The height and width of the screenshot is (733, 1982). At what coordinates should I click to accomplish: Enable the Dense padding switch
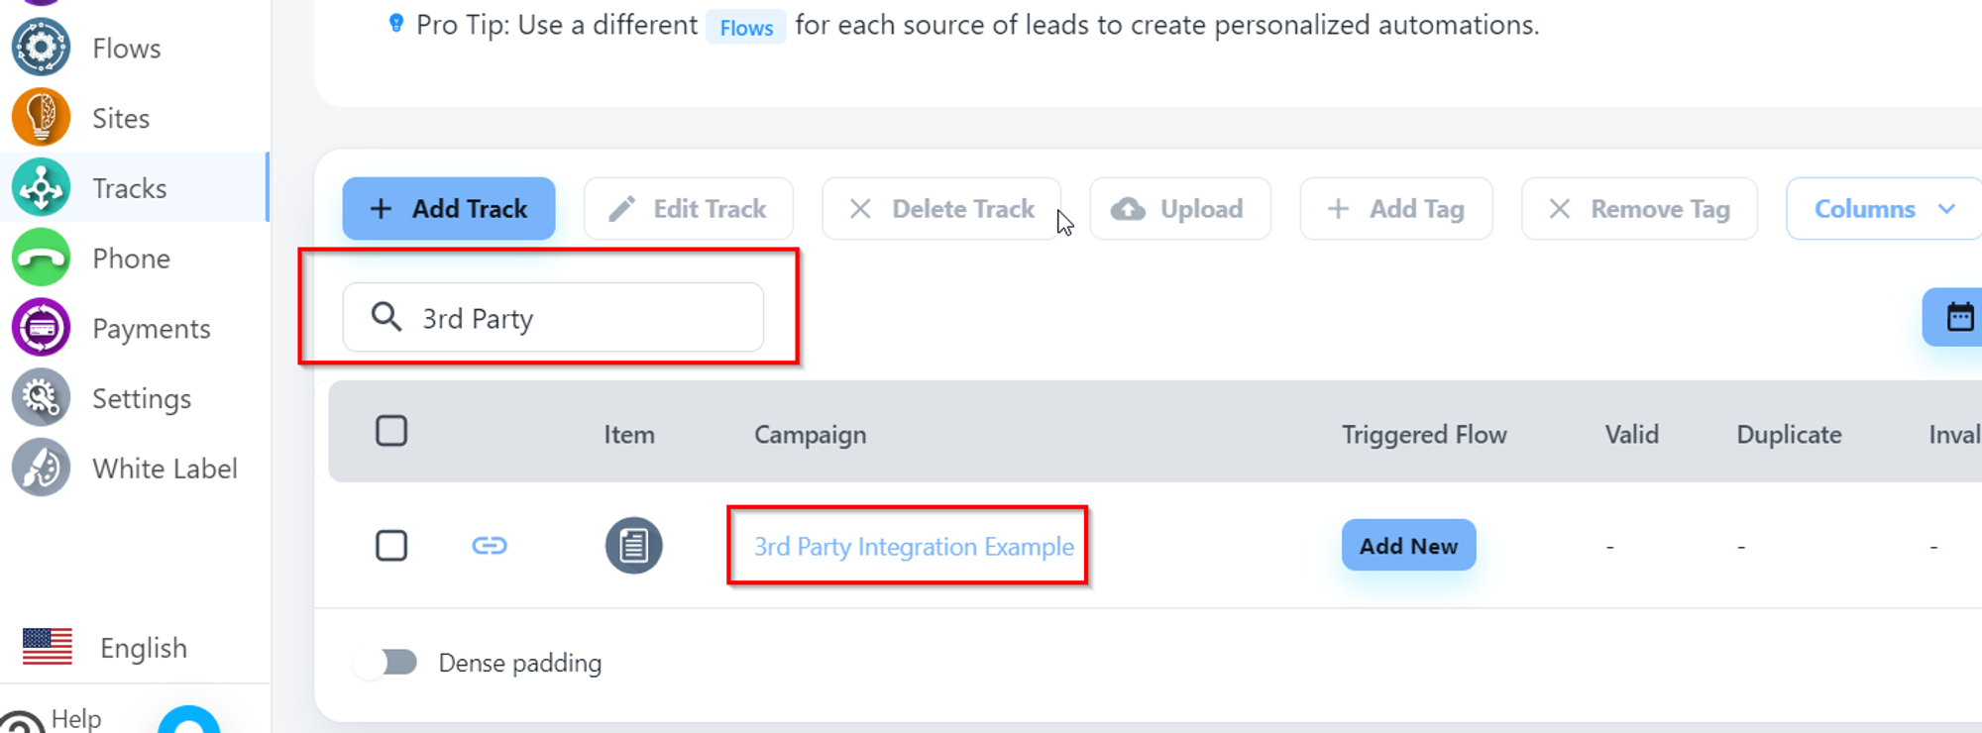(386, 662)
